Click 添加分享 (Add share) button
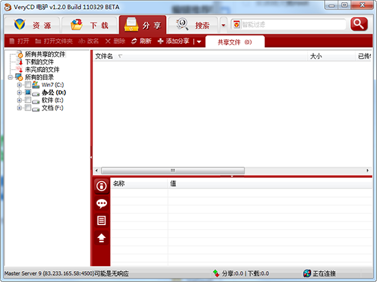Viewport: 377px width, 282px height. pos(173,41)
